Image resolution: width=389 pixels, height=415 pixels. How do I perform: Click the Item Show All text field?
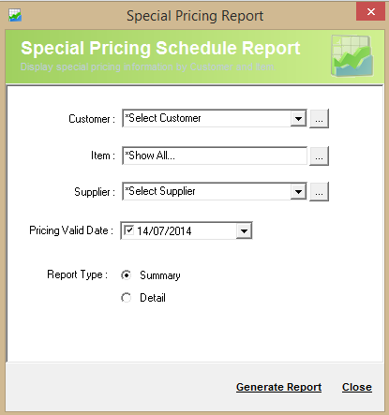point(215,156)
